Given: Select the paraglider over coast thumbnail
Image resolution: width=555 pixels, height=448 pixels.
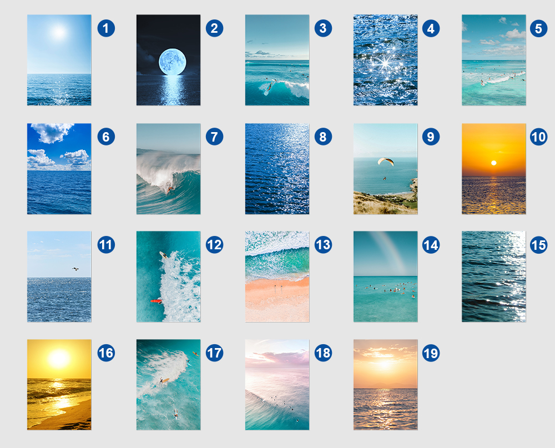Looking at the screenshot, I should click(386, 169).
